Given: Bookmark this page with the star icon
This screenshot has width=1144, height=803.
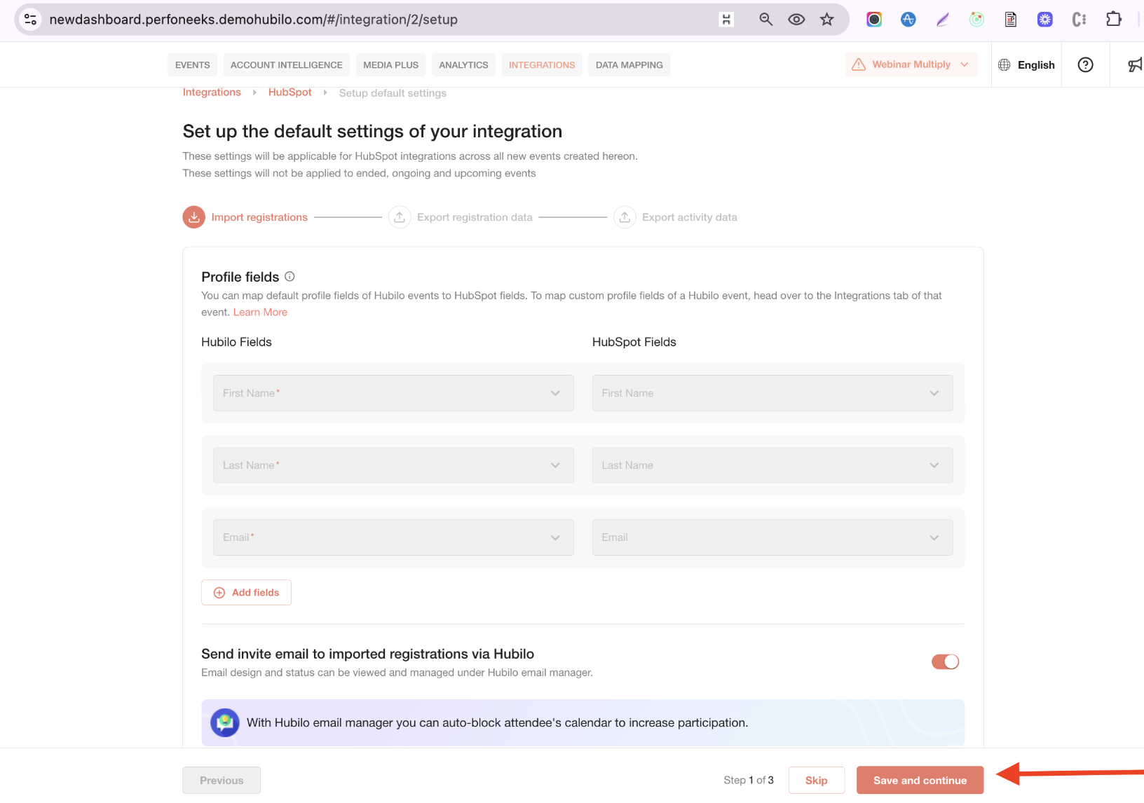Looking at the screenshot, I should [x=827, y=20].
